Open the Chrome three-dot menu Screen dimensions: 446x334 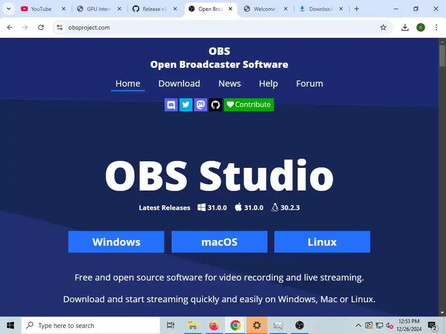(436, 27)
